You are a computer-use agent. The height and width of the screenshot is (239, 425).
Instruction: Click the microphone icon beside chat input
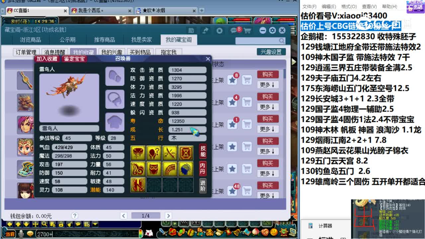point(21,234)
